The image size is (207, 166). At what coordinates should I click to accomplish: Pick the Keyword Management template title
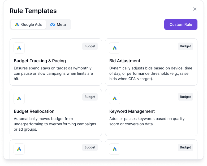pos(132,111)
